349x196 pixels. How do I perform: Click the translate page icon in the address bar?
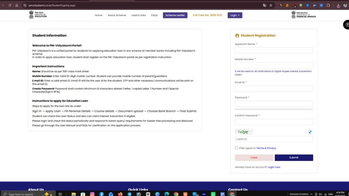264,5
